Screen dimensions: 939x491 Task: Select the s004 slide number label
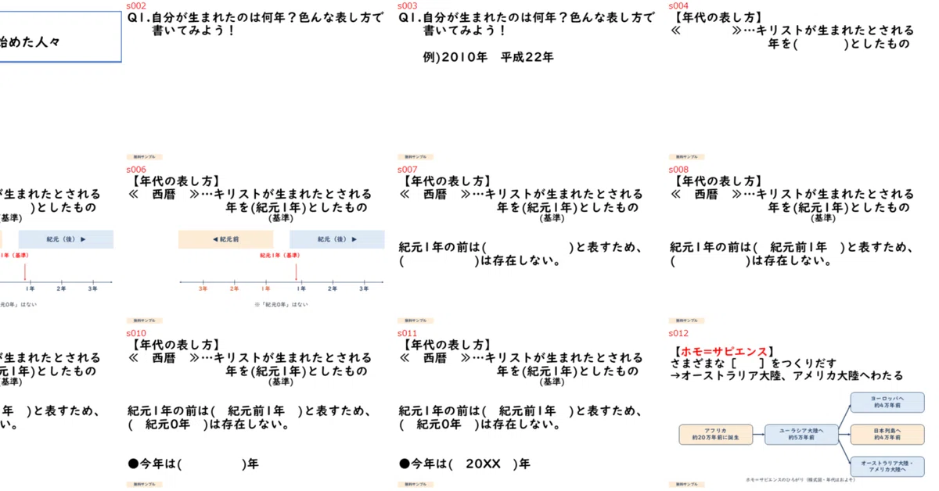click(678, 5)
